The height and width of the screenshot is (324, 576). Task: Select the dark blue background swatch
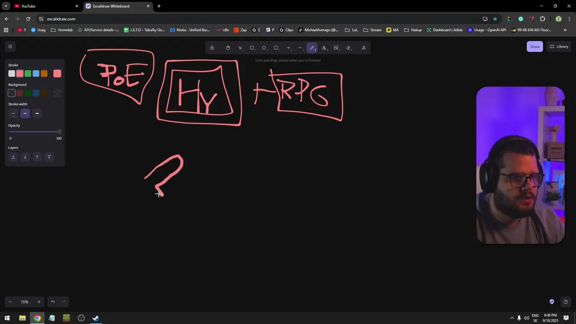click(36, 93)
